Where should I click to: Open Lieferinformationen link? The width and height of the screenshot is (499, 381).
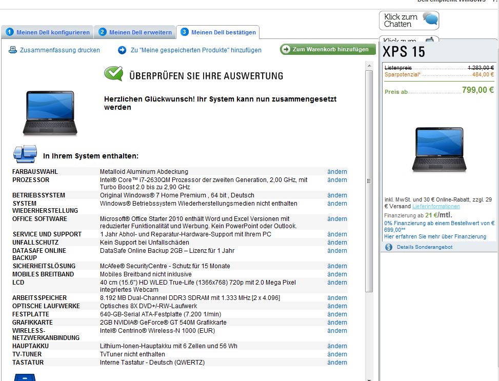pyautogui.click(x=436, y=206)
